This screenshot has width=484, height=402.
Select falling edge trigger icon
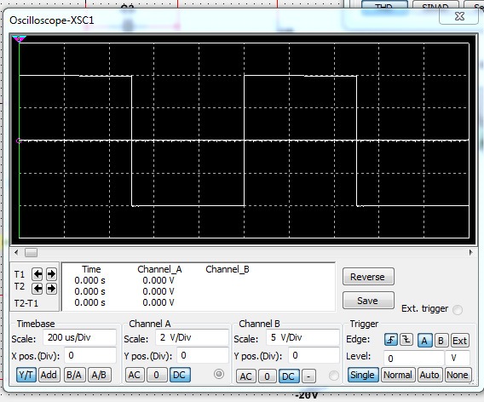pyautogui.click(x=406, y=341)
